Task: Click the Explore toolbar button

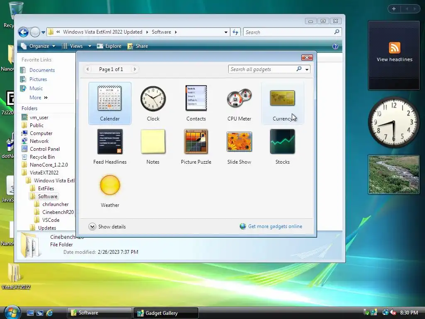Action: click(x=109, y=46)
